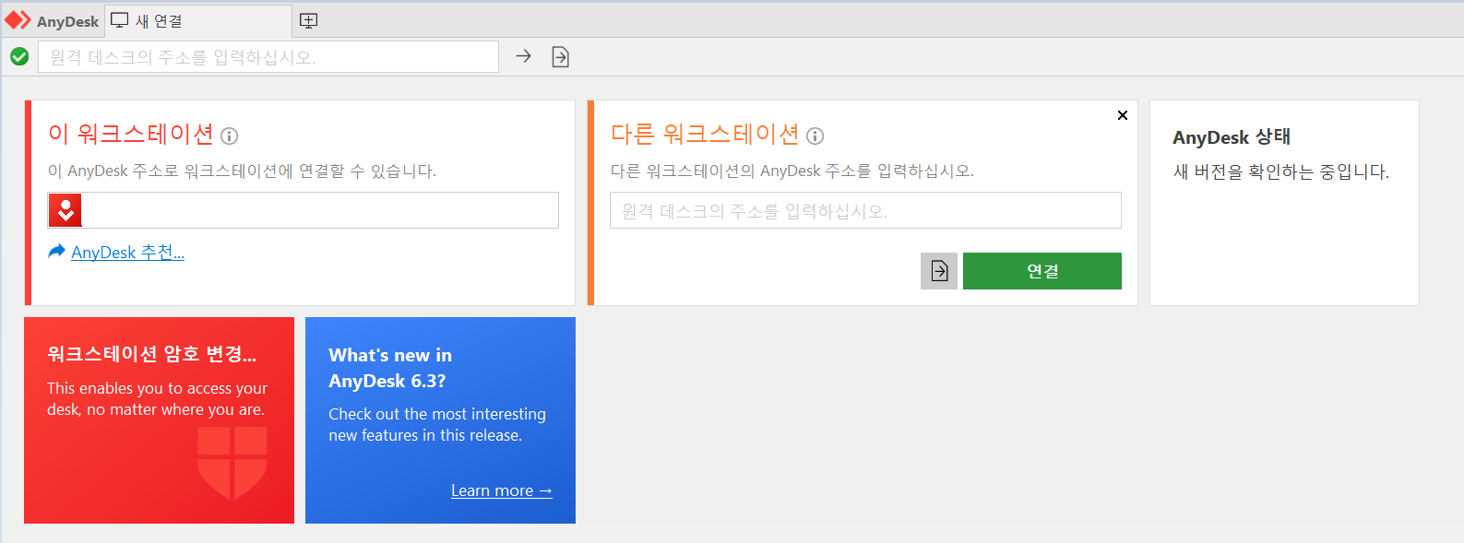Viewport: 1464px width, 543px height.
Task: Follow the Learn more link
Action: click(501, 490)
